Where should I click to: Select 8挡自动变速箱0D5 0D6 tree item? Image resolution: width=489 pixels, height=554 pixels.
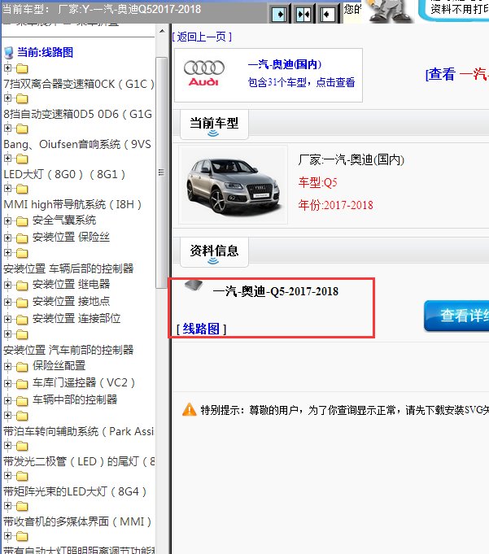(x=78, y=114)
